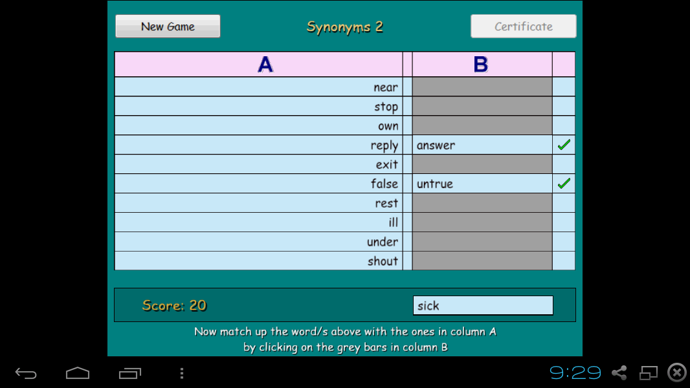Click the word 'false' in column A
This screenshot has height=388, width=690.
coord(384,184)
